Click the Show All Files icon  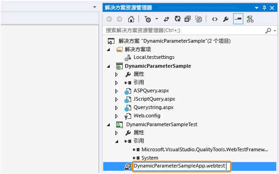[x=199, y=19]
